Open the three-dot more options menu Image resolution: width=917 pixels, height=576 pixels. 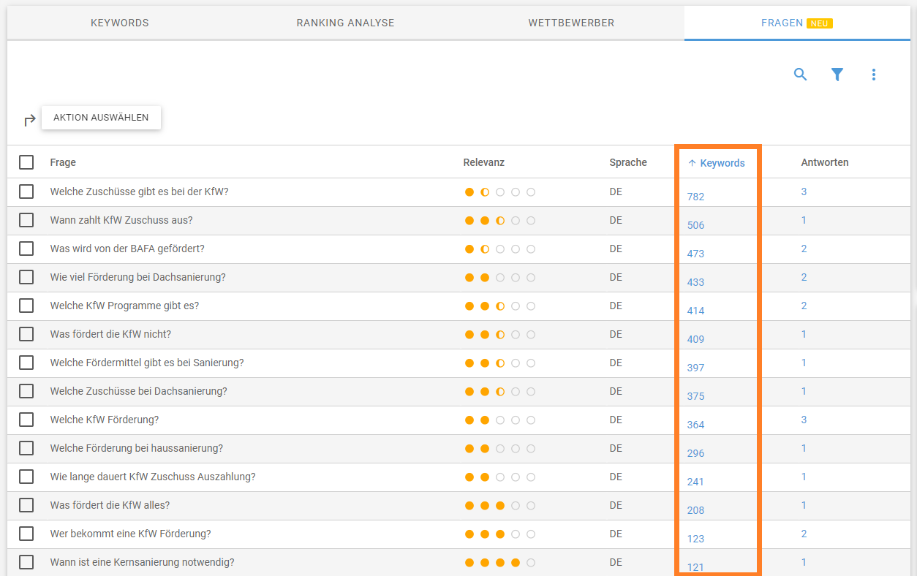[x=874, y=75]
